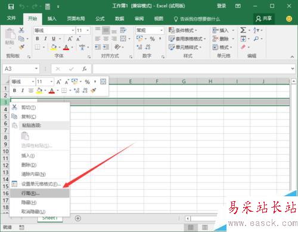Click the Format Painter brush in ribbon
Screen dimensions: 298x232
tap(21, 47)
